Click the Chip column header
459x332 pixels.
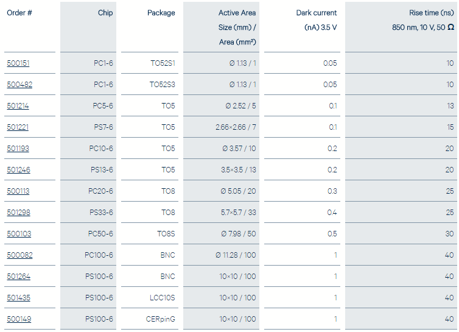[105, 13]
